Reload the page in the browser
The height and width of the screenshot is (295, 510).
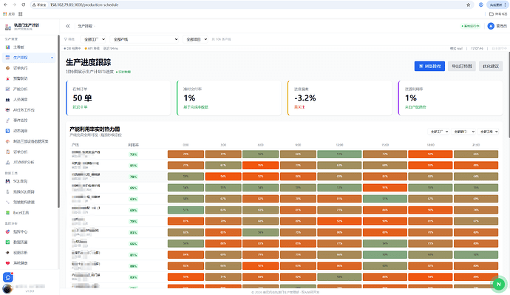[x=24, y=5]
